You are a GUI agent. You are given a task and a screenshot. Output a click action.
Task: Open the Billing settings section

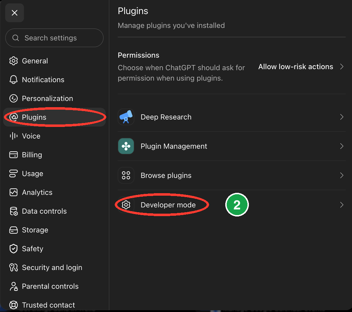tap(54, 155)
